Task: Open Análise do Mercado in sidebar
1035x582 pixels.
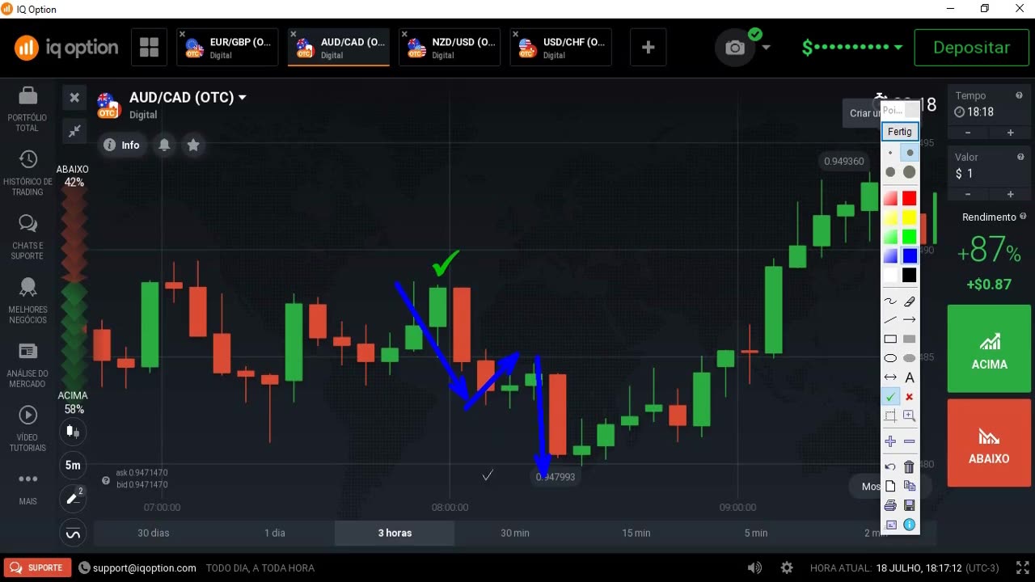Action: click(x=27, y=365)
